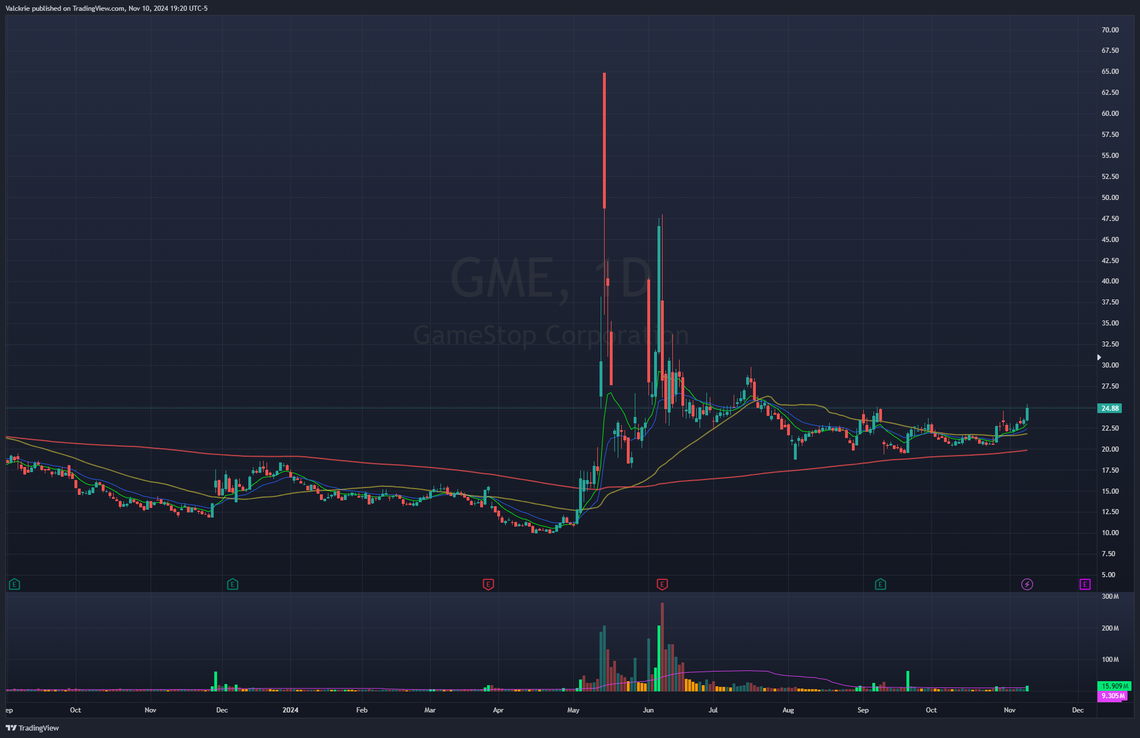Click the 100M volume axis label
This screenshot has width=1140, height=738.
coord(1110,660)
